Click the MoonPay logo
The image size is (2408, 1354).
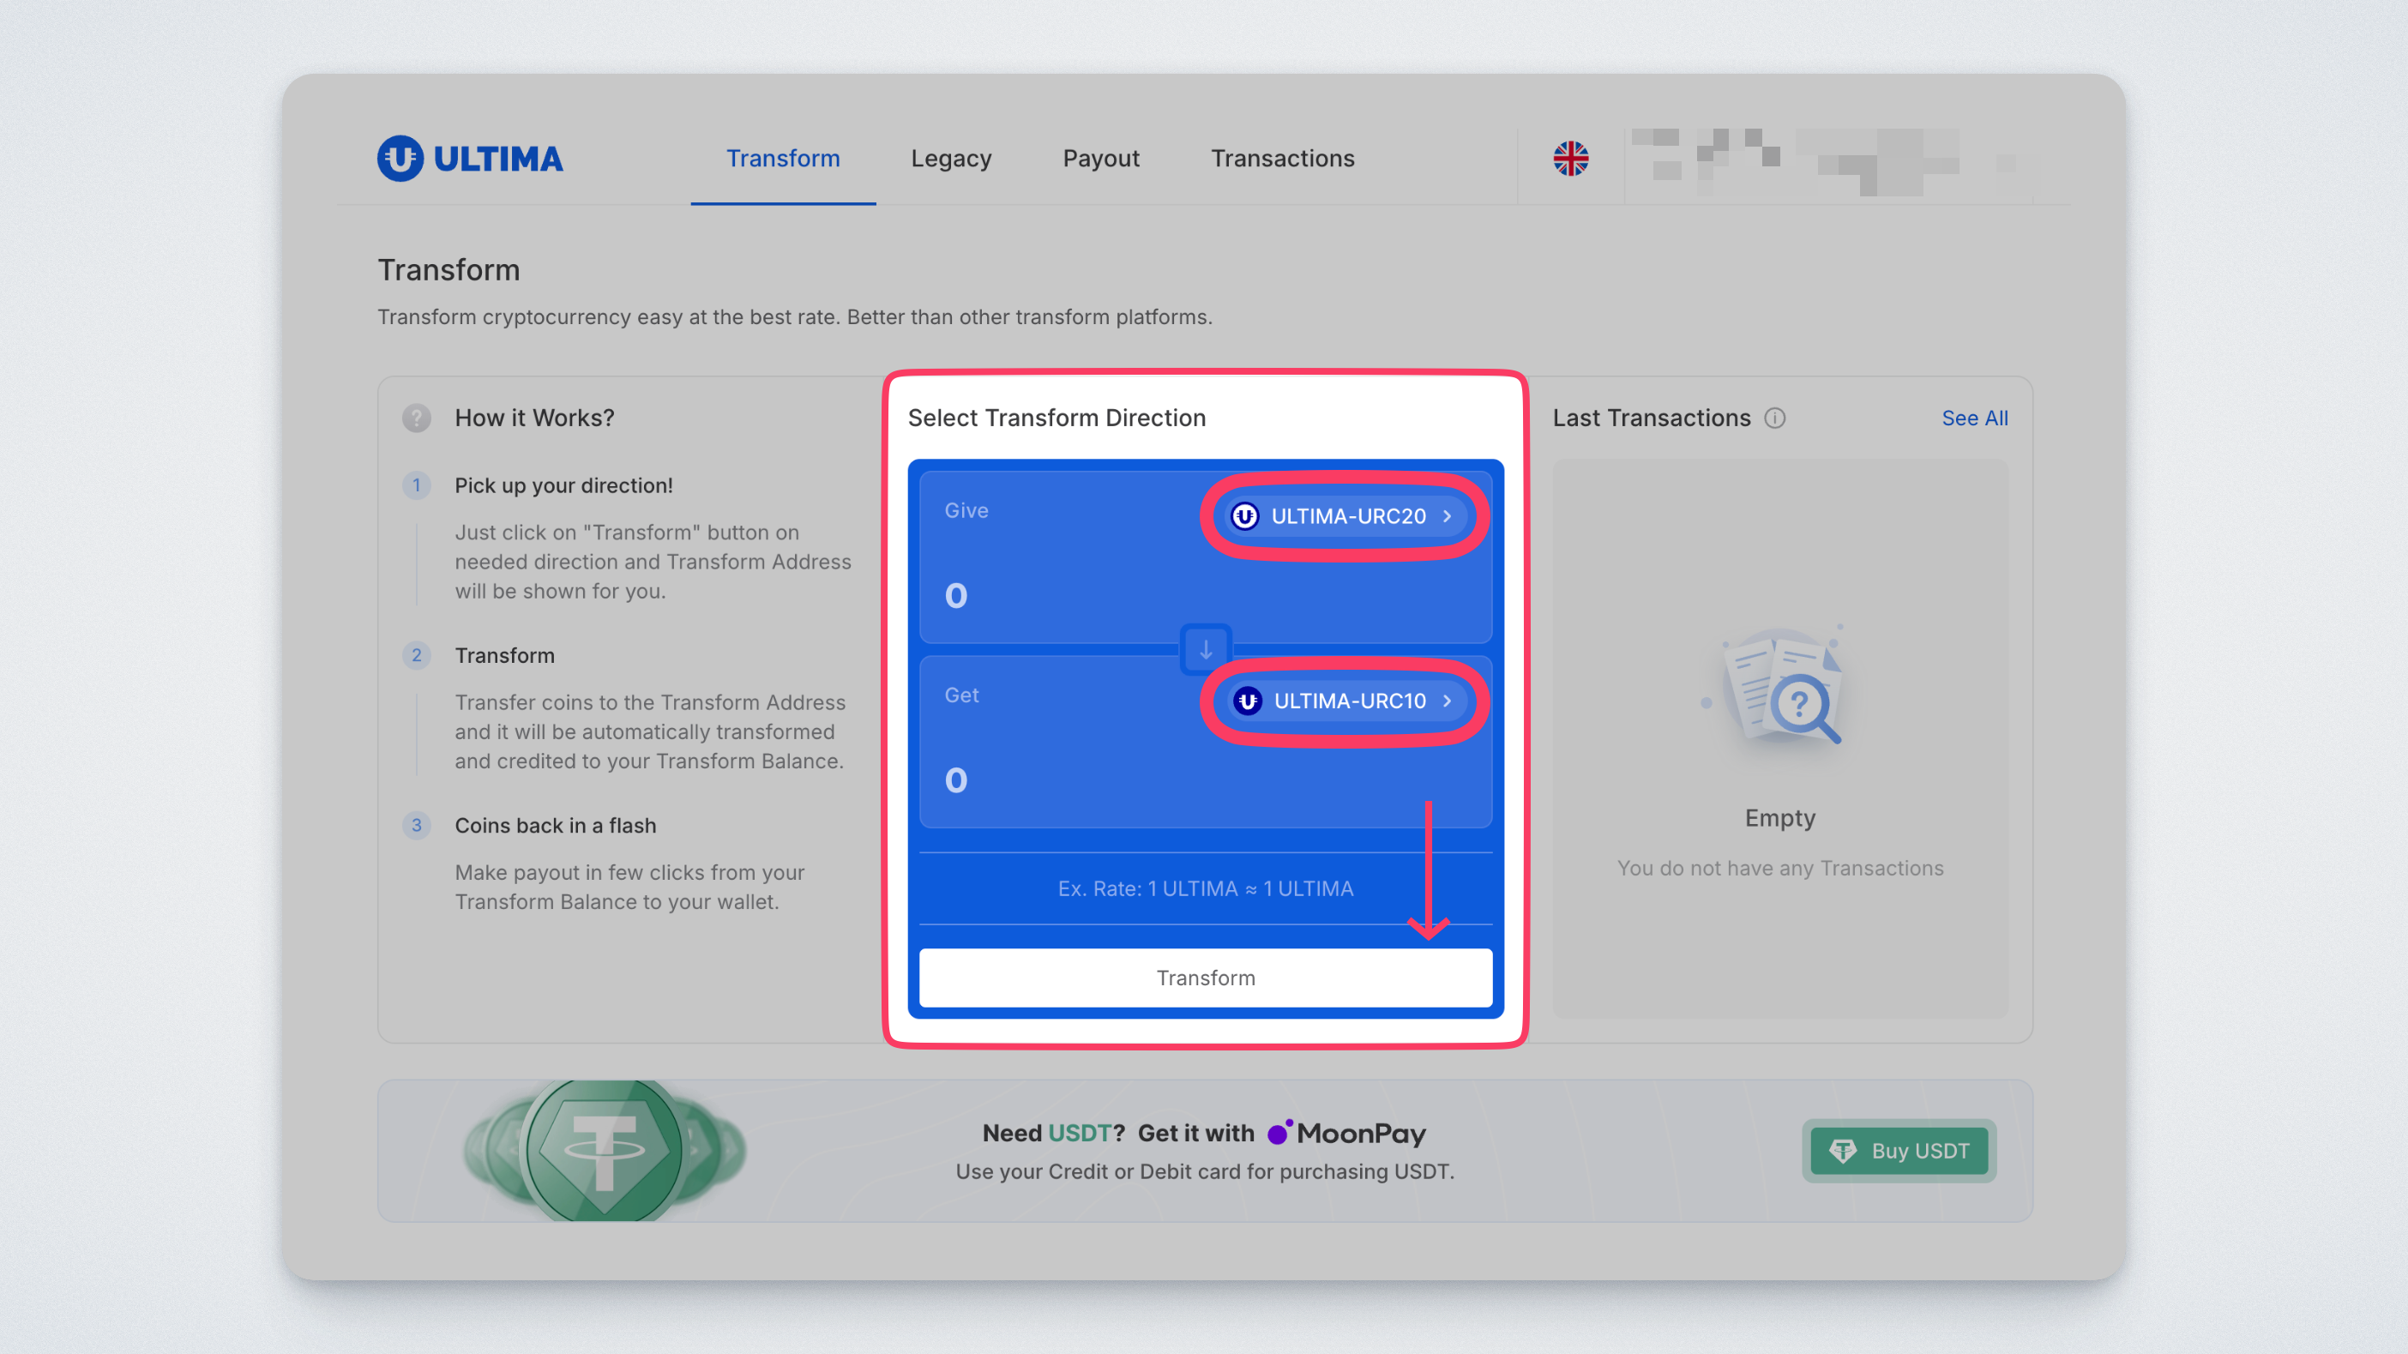(1346, 1134)
